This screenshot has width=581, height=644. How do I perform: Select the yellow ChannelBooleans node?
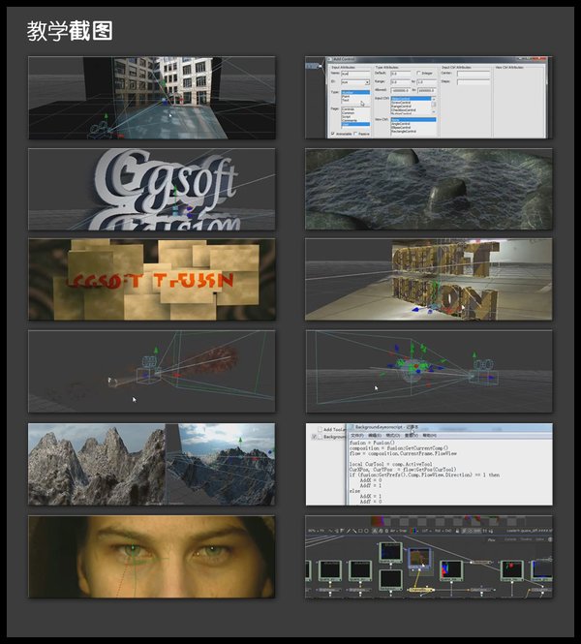pyautogui.click(x=421, y=590)
